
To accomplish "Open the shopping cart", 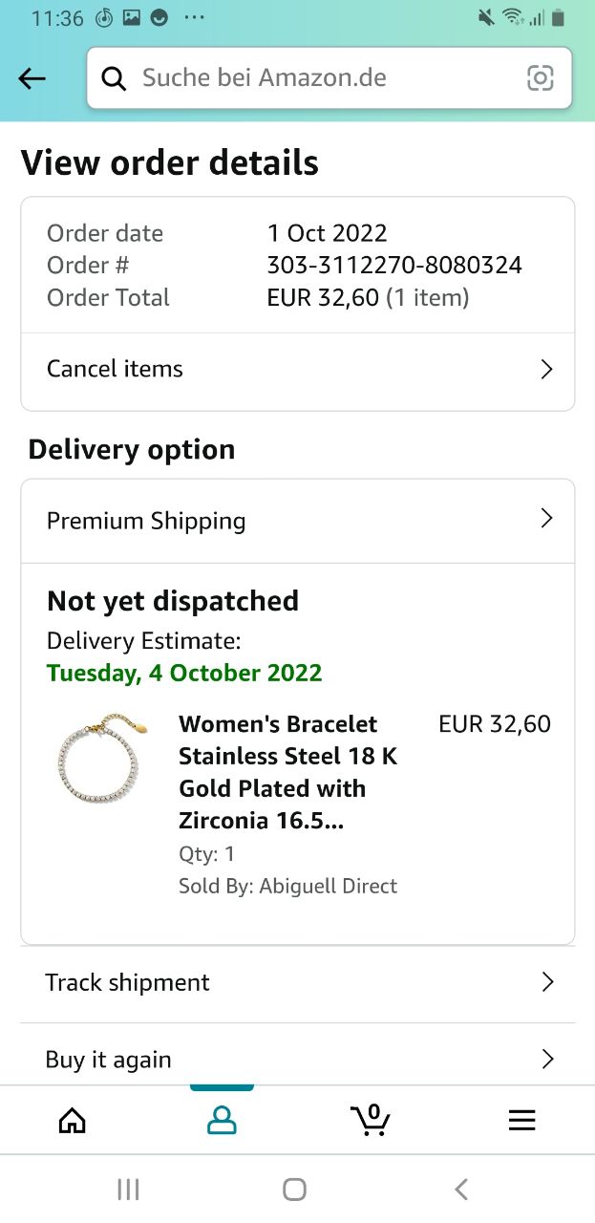I will 371,1120.
